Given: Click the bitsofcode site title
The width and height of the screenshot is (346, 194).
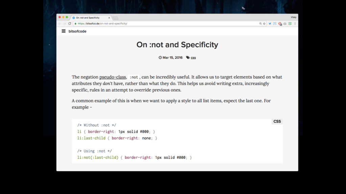Looking at the screenshot, I should [77, 31].
